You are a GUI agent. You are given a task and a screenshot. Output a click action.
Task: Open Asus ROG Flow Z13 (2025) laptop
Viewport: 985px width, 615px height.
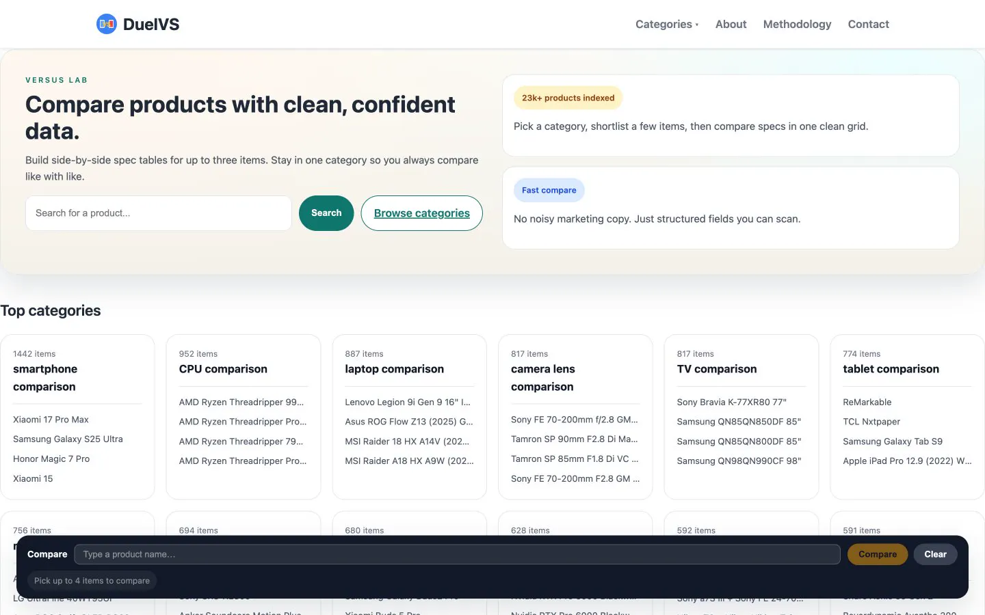click(409, 422)
